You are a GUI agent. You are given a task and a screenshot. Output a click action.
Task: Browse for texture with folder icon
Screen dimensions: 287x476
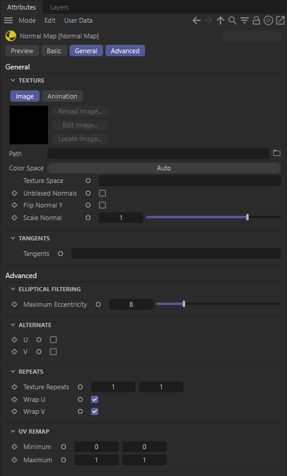coord(277,153)
